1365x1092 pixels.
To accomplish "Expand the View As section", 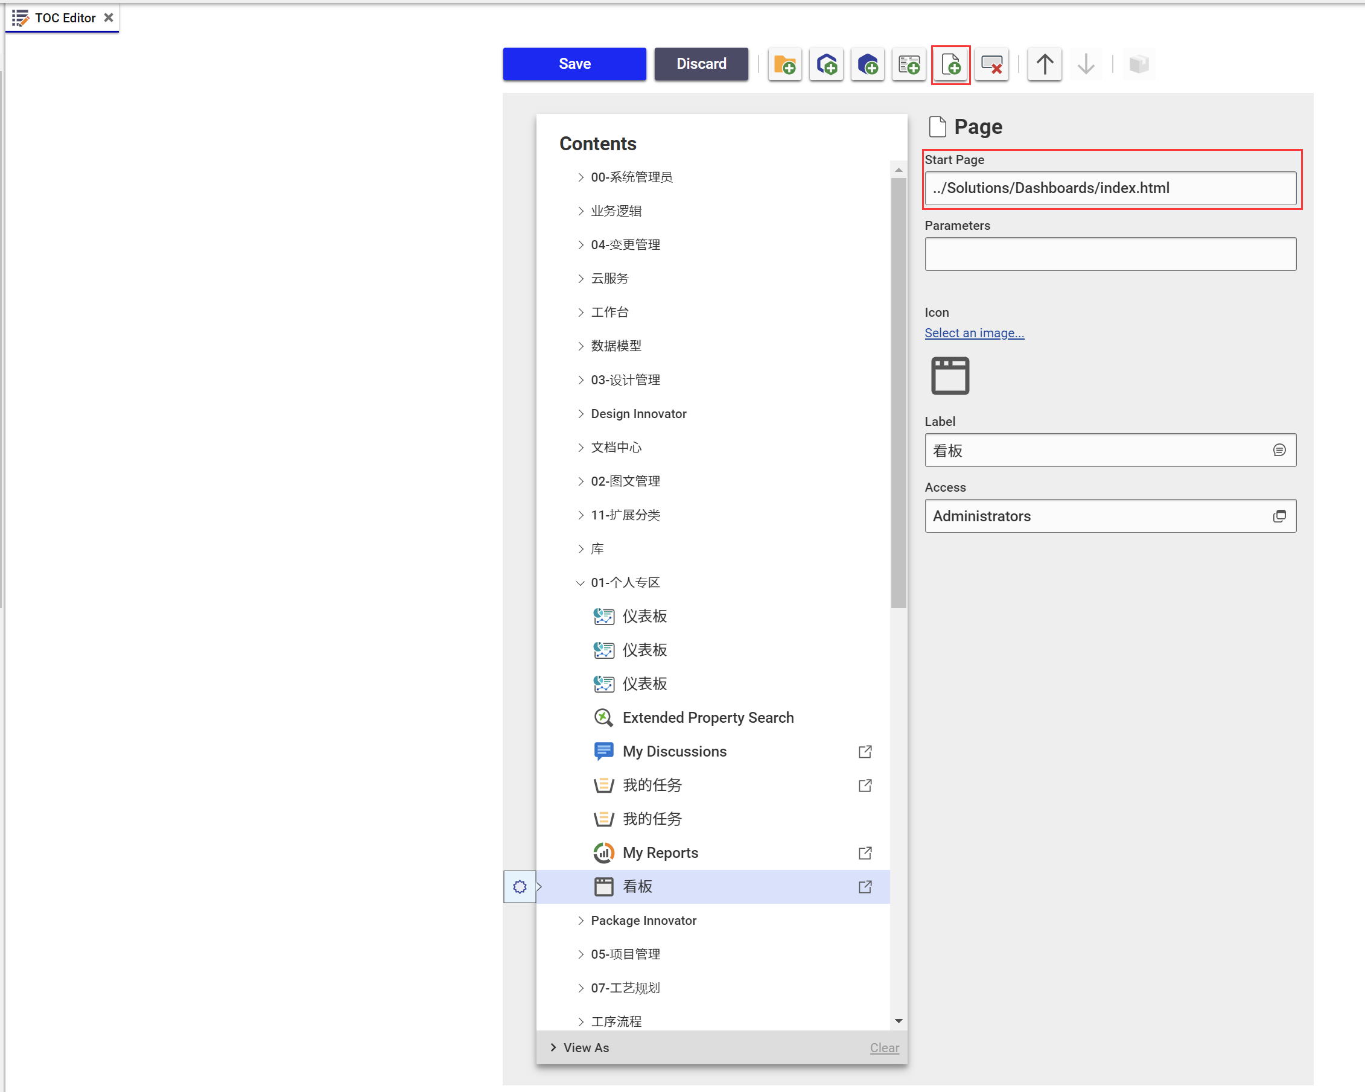I will pyautogui.click(x=553, y=1048).
